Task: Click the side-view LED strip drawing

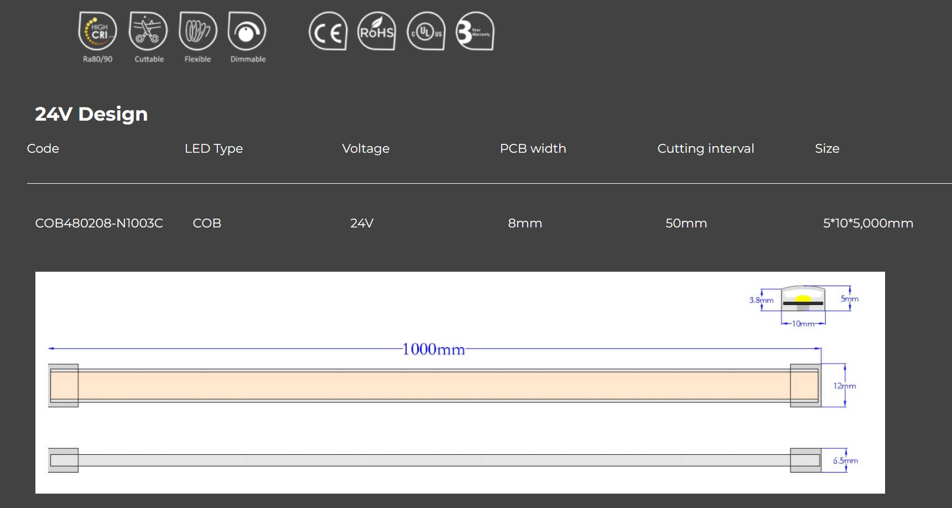Action: (434, 460)
